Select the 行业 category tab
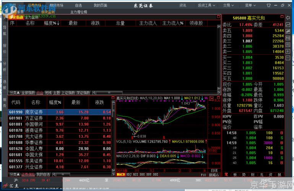Viewport: 294px width, 191px height. click(39, 93)
